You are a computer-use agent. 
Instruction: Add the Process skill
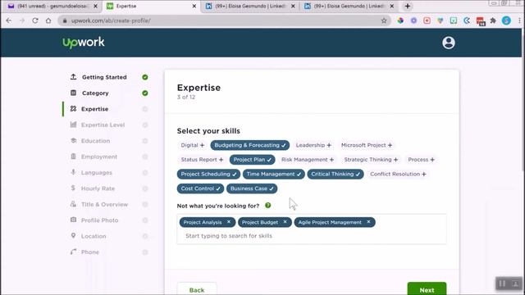pyautogui.click(x=421, y=160)
